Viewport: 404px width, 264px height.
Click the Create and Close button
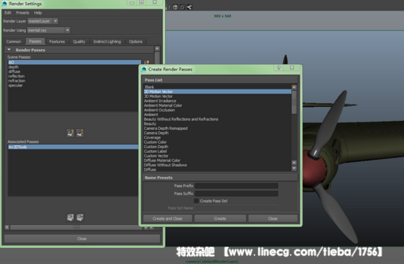point(167,218)
